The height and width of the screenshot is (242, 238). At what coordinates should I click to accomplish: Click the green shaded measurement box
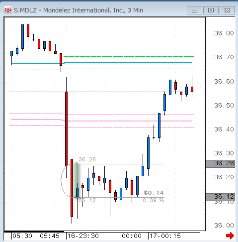pyautogui.click(x=76, y=180)
